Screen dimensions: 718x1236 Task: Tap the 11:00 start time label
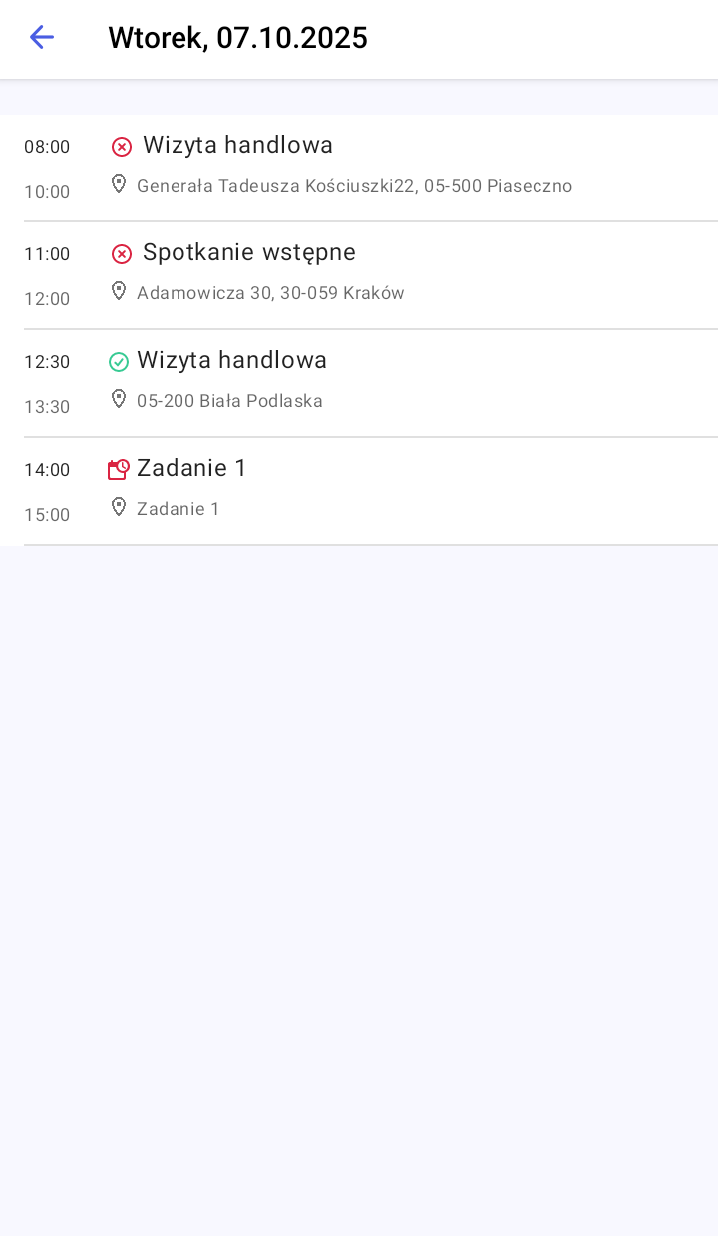pos(47,254)
